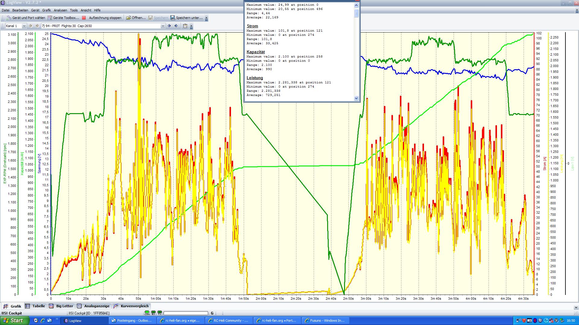Open the Gerät und Port wählen dialog
The width and height of the screenshot is (579, 325).
click(26, 18)
